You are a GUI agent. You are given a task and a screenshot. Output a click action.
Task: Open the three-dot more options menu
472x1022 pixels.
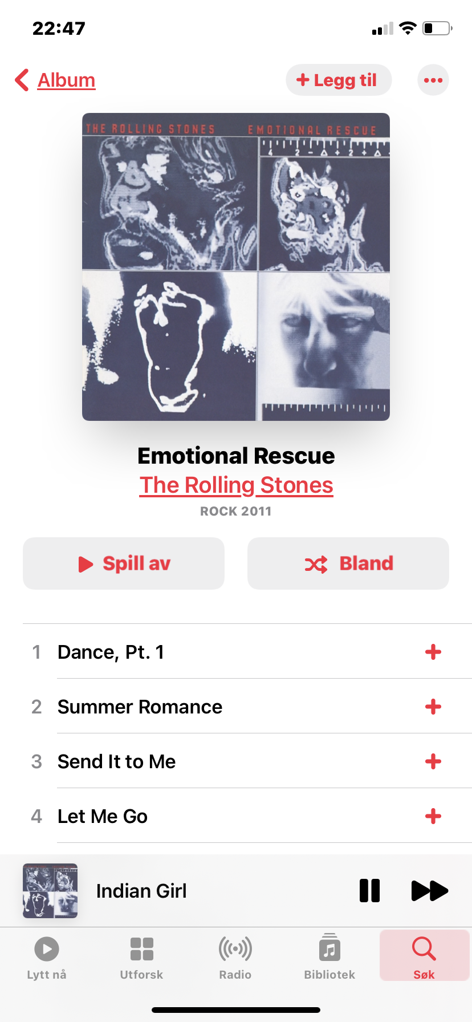(433, 80)
